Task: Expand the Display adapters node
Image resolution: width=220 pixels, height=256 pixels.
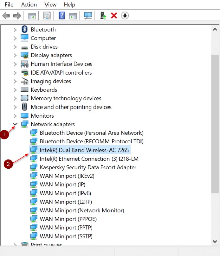Action: [15, 55]
